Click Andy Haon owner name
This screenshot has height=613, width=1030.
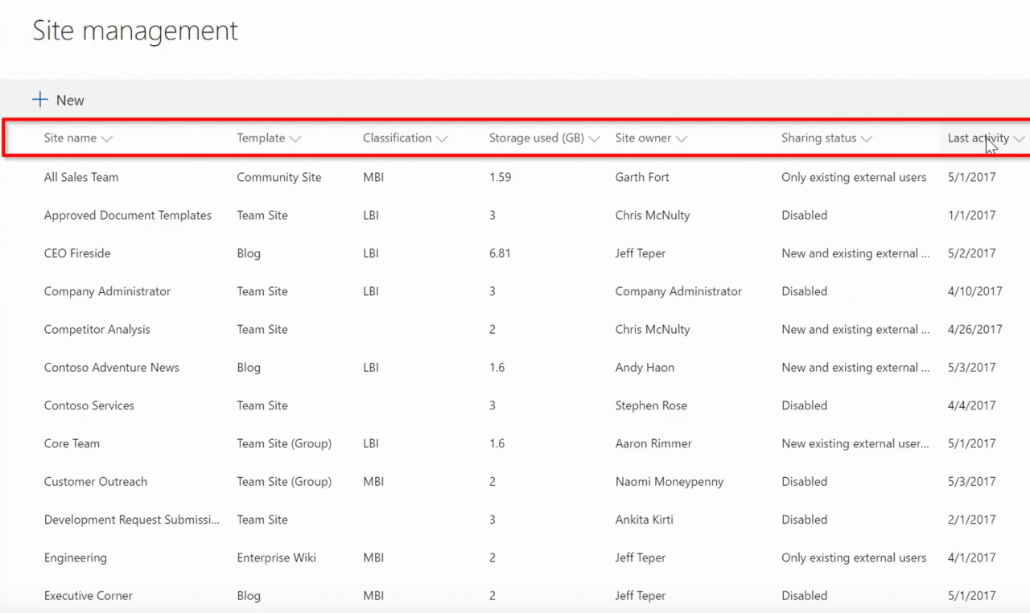(645, 368)
